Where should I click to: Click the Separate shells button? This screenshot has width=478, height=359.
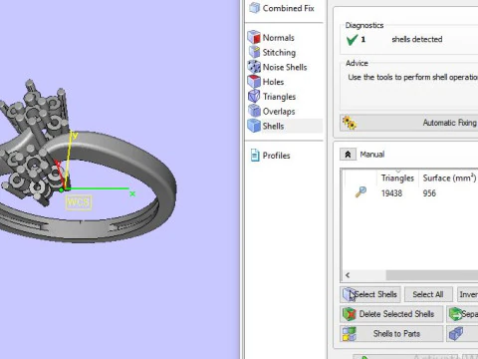pos(462,314)
